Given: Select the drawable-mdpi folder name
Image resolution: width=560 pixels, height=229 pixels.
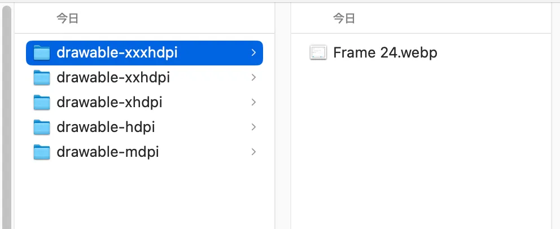Looking at the screenshot, I should point(107,152).
